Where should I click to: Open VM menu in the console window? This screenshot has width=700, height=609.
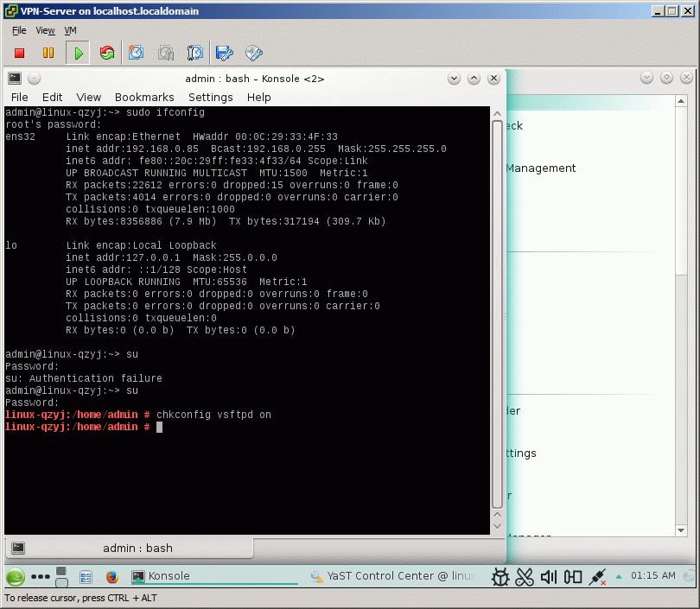point(71,30)
